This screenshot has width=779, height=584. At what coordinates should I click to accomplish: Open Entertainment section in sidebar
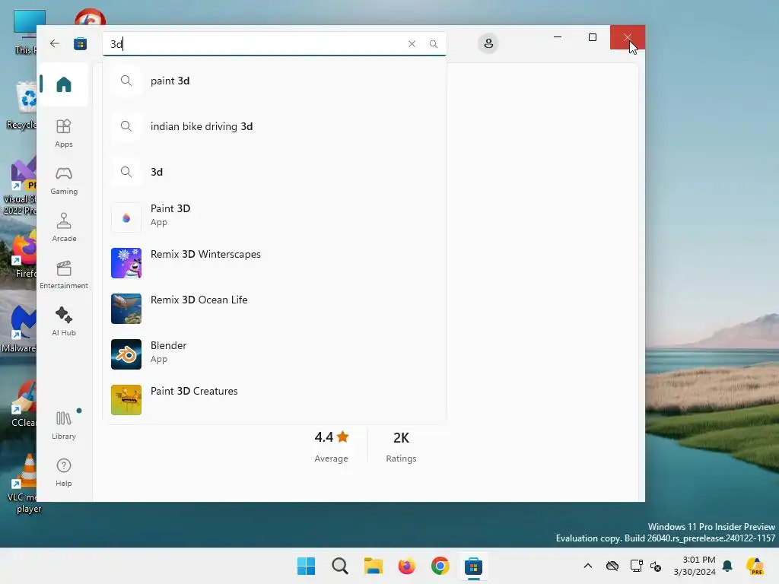[x=64, y=275]
